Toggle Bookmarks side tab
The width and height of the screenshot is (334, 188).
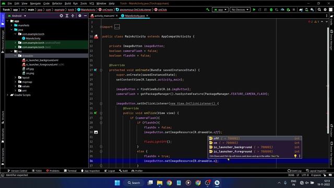pyautogui.click(x=3, y=136)
